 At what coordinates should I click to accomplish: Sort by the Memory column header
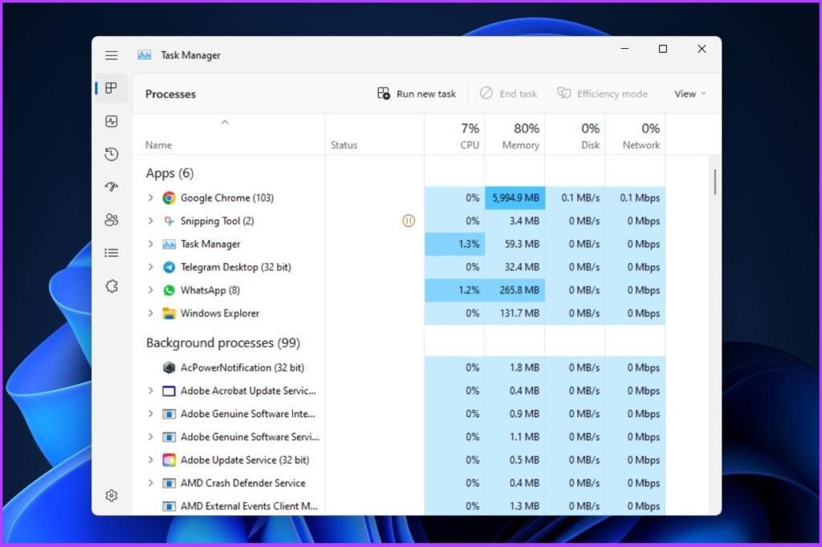515,135
